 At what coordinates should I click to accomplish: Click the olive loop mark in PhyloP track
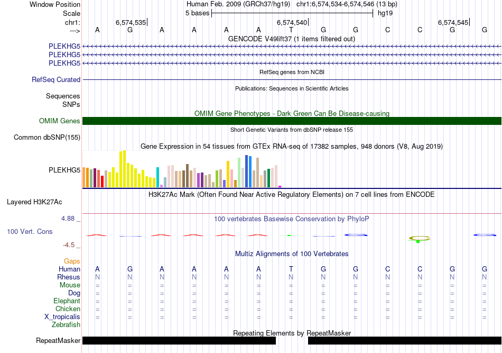(420, 238)
